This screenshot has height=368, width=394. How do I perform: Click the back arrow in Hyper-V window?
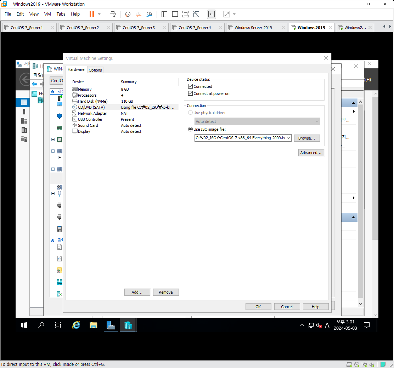point(34,84)
